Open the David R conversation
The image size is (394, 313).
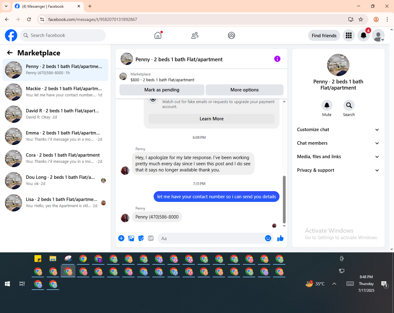point(55,114)
